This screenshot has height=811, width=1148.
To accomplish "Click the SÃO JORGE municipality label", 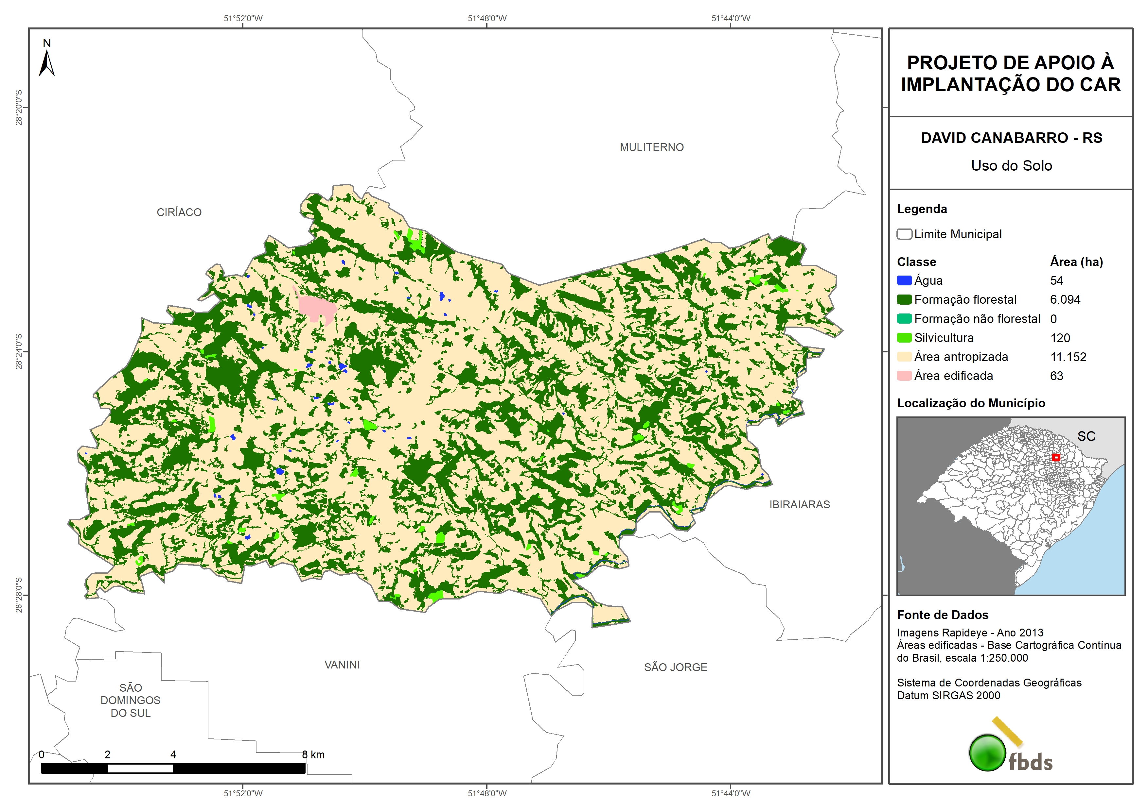I will (676, 667).
